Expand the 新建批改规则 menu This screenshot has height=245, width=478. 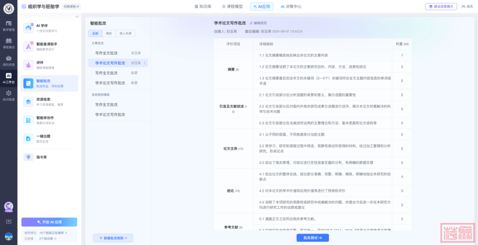click(x=113, y=238)
